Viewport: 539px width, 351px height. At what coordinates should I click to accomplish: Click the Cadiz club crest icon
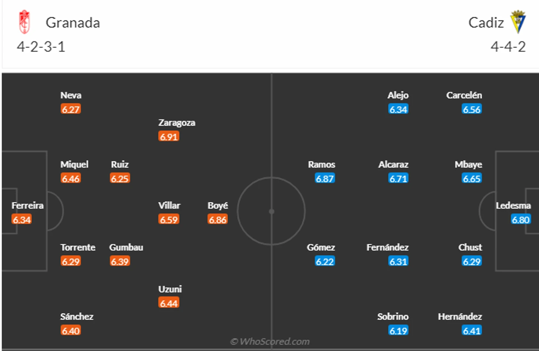518,22
